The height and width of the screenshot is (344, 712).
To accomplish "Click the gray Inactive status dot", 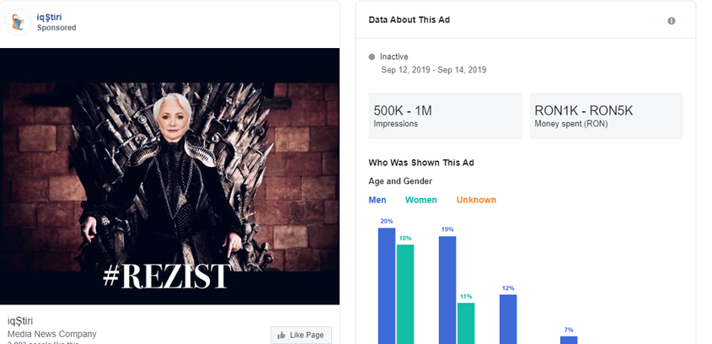I will pos(372,56).
